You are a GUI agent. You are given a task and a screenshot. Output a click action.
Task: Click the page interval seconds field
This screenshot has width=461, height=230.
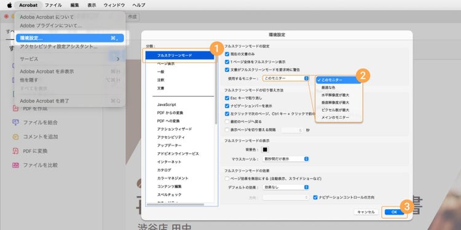click(292, 129)
